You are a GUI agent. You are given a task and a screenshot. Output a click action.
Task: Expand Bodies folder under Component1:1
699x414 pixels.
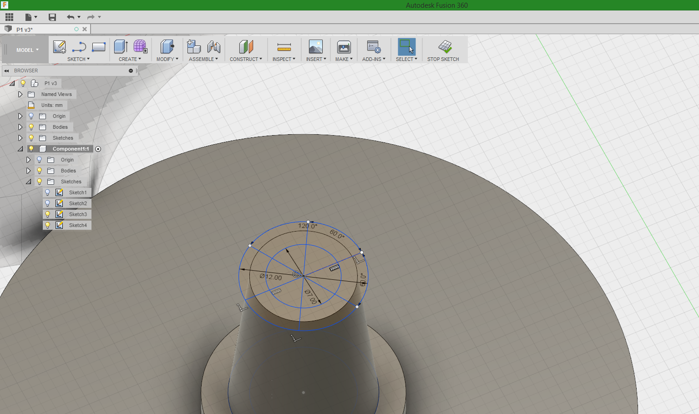click(x=28, y=171)
